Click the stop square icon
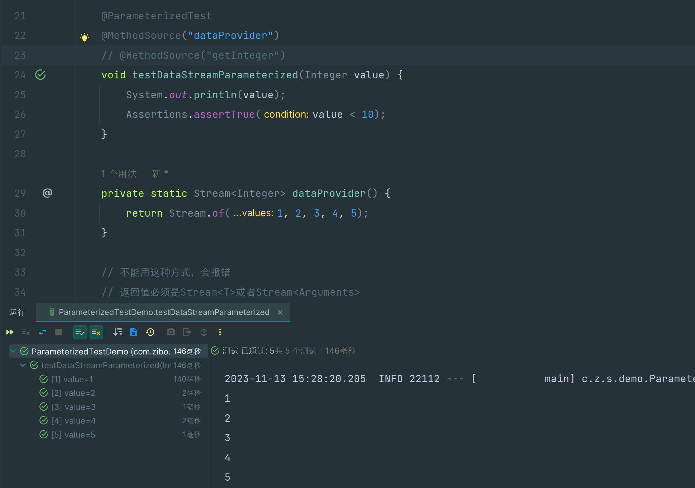Image resolution: width=695 pixels, height=488 pixels. (x=59, y=332)
